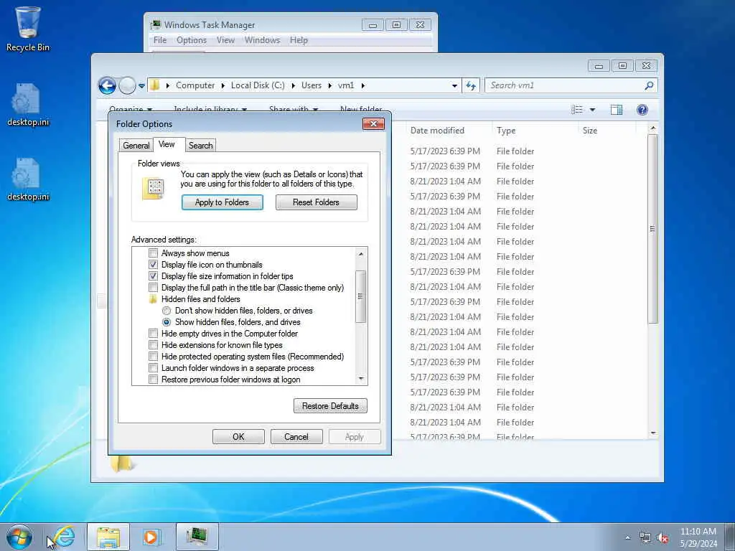Open Windows menu in Task Manager
Viewport: 735px width, 551px height.
(262, 40)
